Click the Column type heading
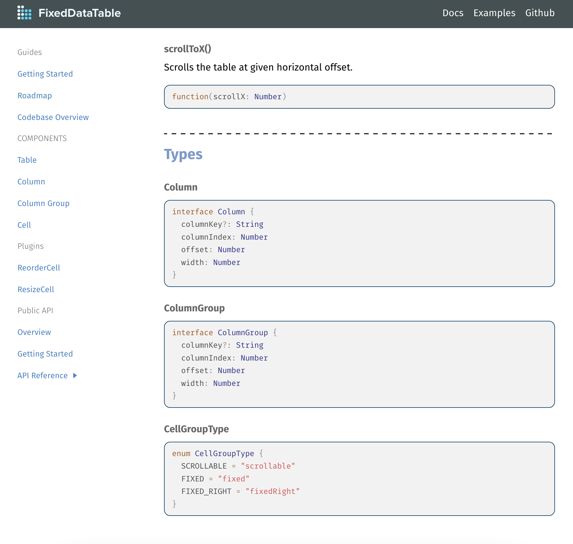Image resolution: width=573 pixels, height=544 pixels. point(181,187)
